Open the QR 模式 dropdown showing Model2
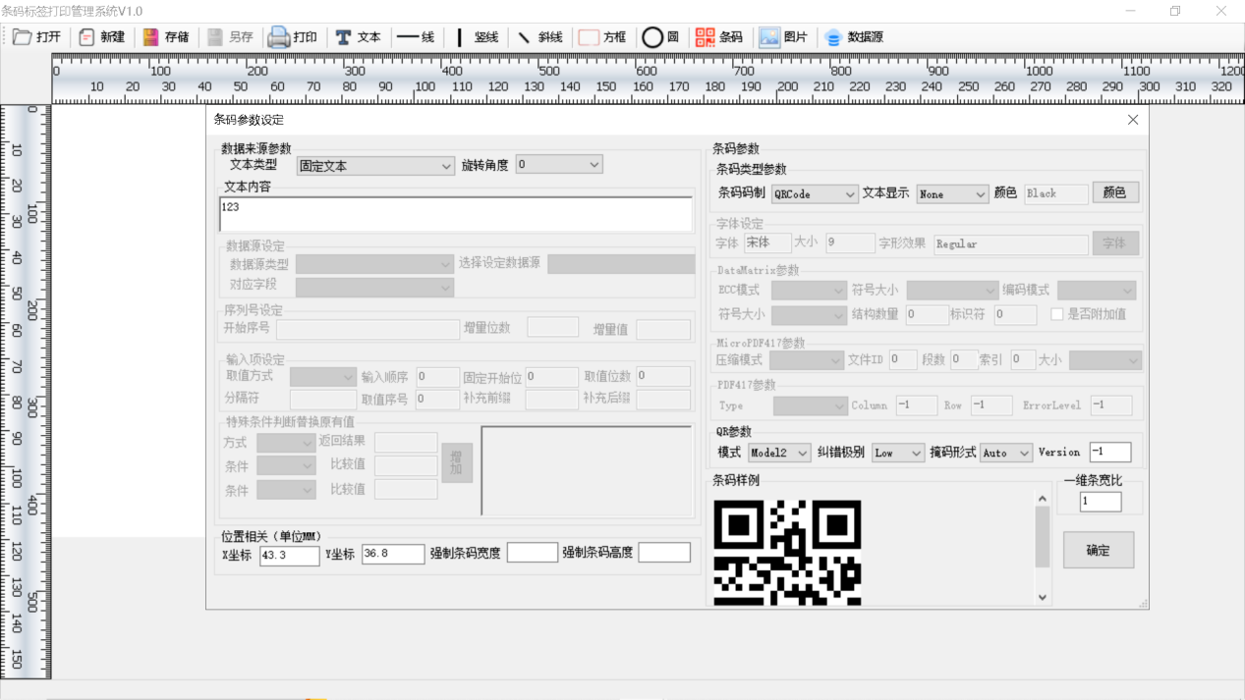The height and width of the screenshot is (700, 1245). (779, 453)
